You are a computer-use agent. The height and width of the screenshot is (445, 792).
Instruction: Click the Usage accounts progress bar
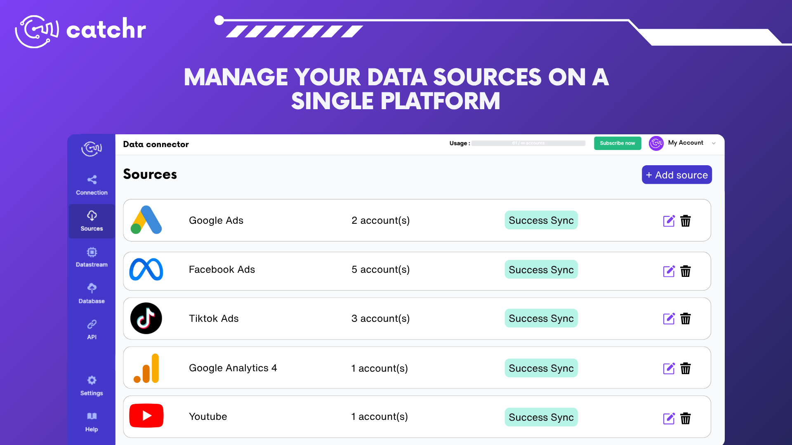pos(528,143)
